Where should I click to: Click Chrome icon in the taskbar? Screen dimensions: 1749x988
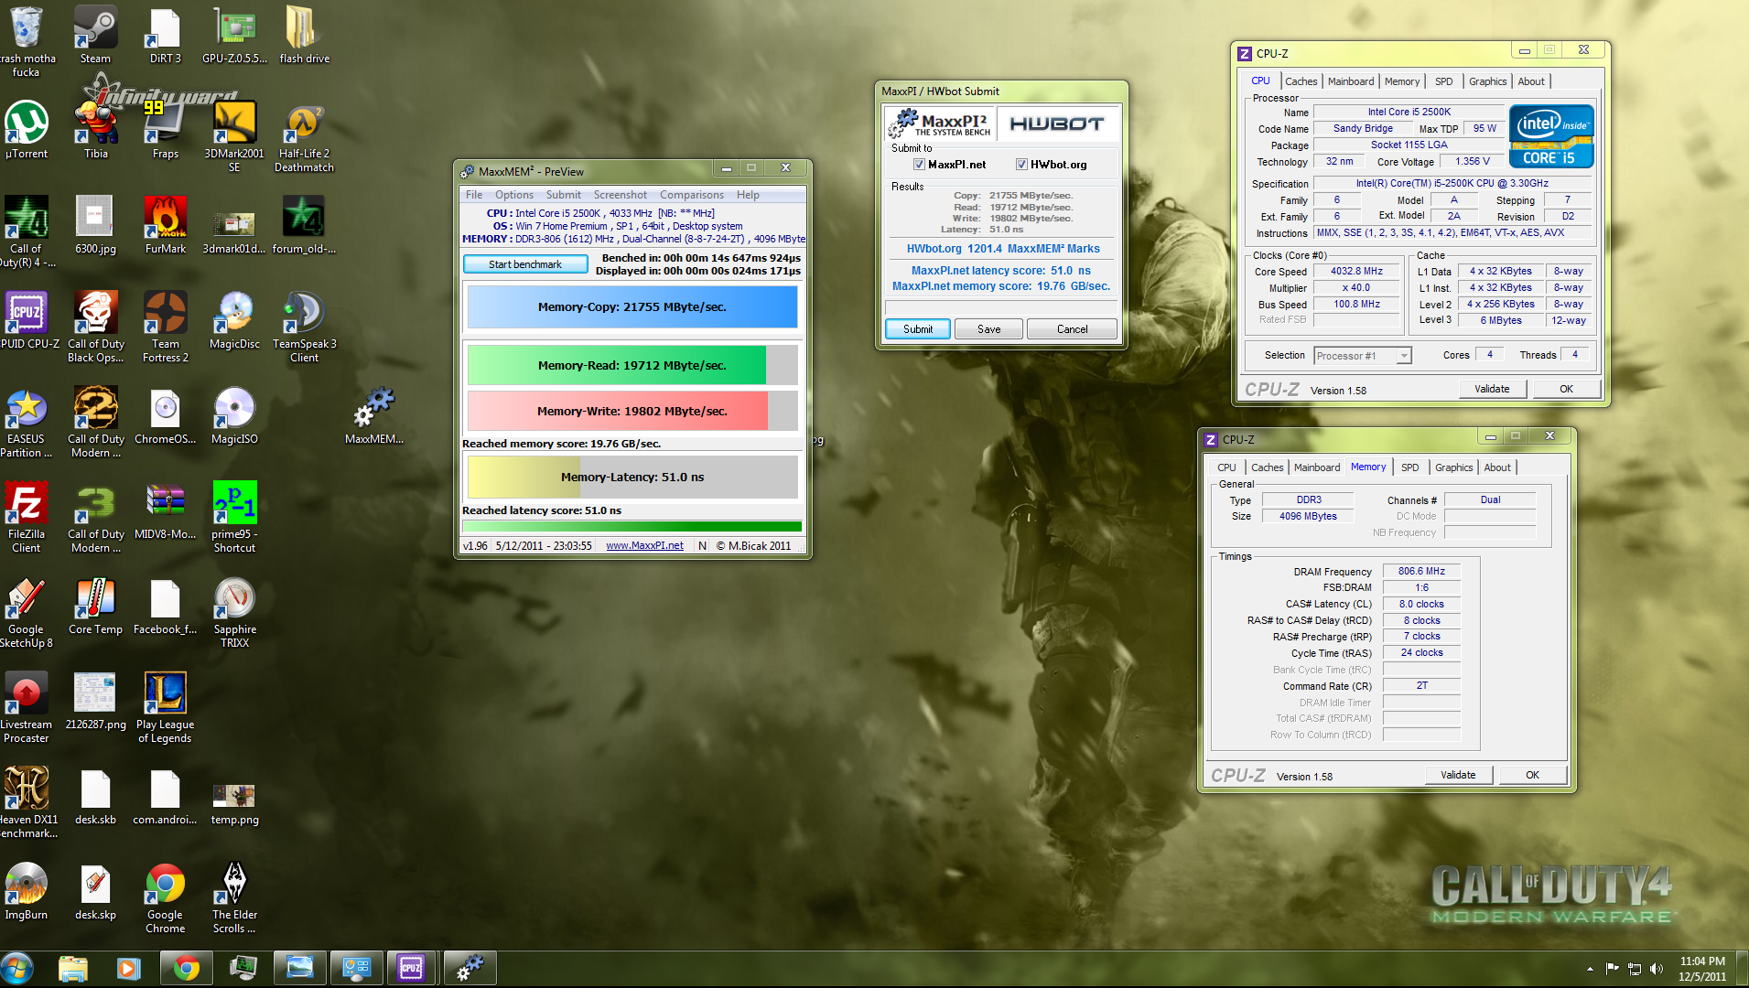(187, 968)
